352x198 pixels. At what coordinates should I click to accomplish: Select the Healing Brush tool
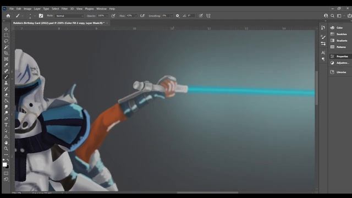[6, 71]
